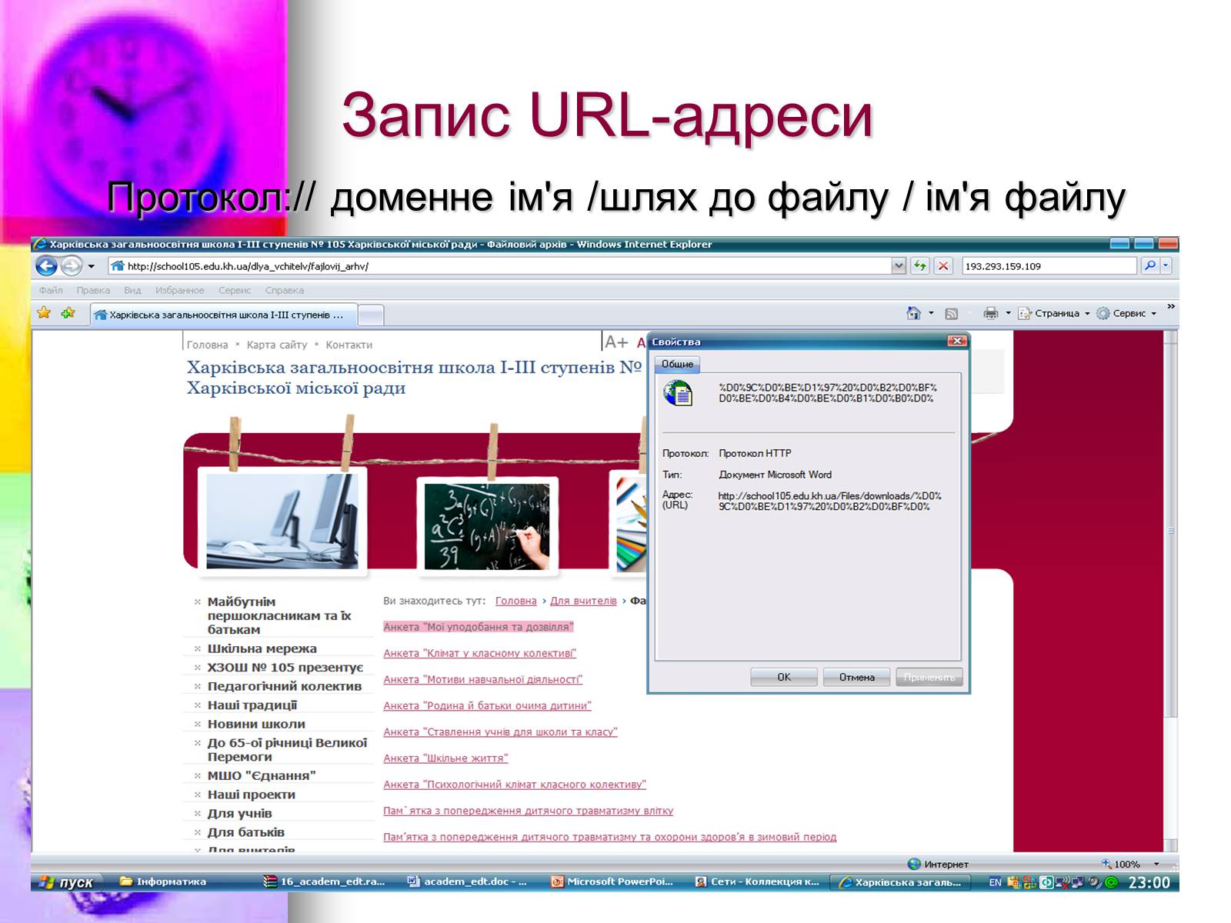Open the Страница dropdown menu
This screenshot has width=1231, height=923.
pyautogui.click(x=1054, y=313)
